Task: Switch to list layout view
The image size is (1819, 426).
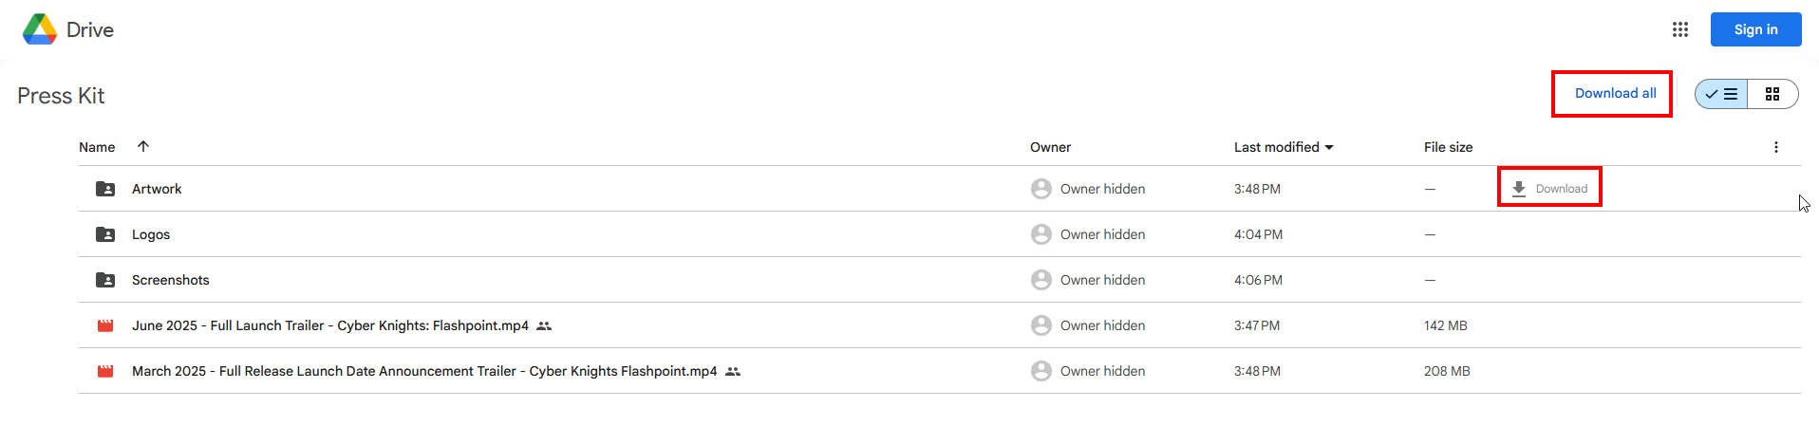Action: coord(1721,94)
